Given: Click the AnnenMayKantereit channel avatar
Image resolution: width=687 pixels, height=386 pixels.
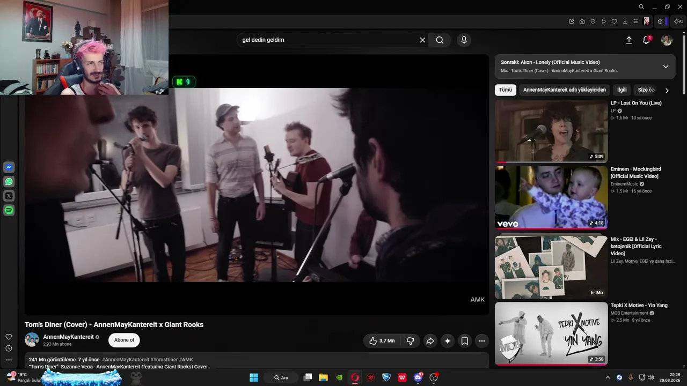Looking at the screenshot, I should click(32, 340).
